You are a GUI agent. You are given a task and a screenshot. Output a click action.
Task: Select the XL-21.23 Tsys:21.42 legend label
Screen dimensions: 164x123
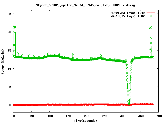(128, 13)
